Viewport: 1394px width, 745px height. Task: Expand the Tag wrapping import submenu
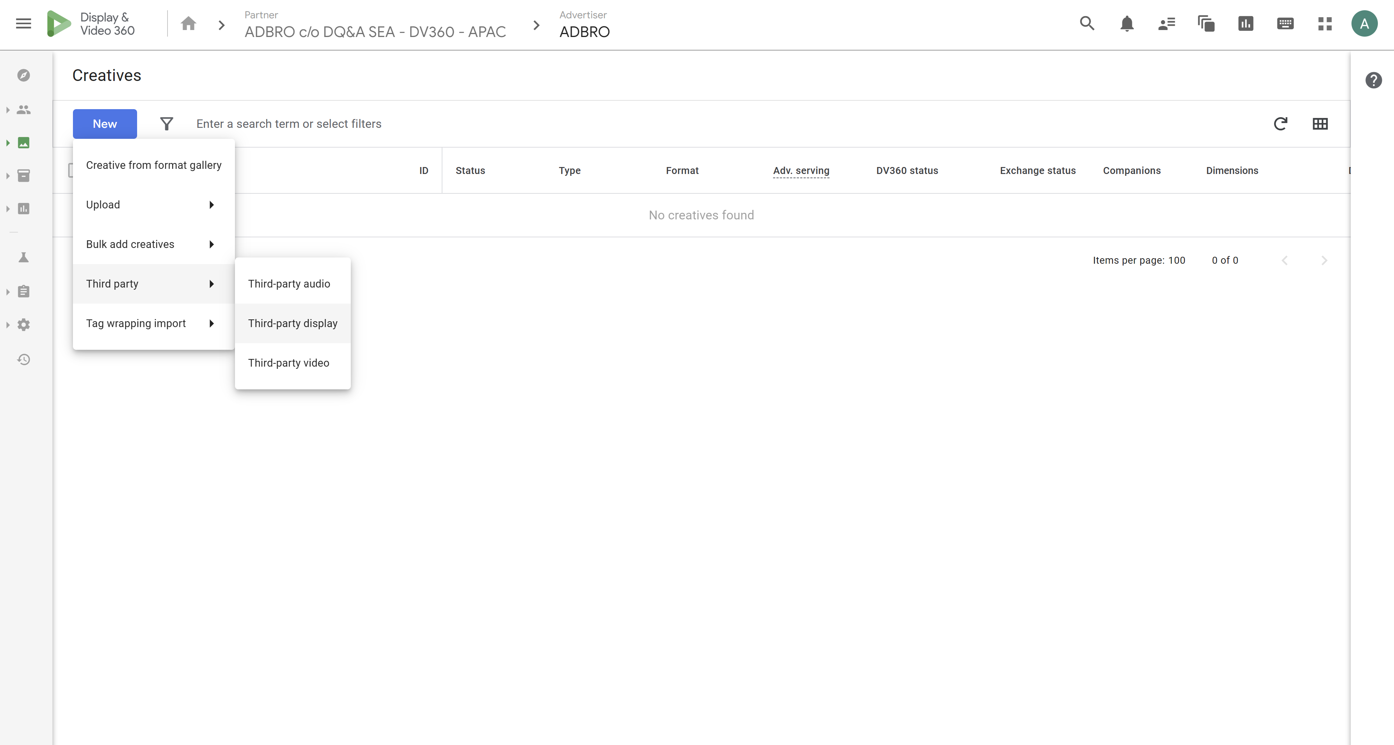click(212, 323)
